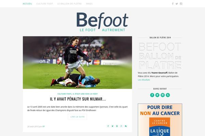
Task: Open comments icon for the Nilmar article
Action: 126,126
